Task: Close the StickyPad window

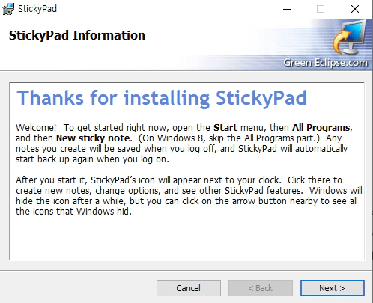Action: 355,9
